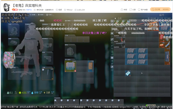The height and width of the screenshot is (109, 173).
Task: Click the bottom-right grey pouch in the blue group
Action: click(x=142, y=62)
